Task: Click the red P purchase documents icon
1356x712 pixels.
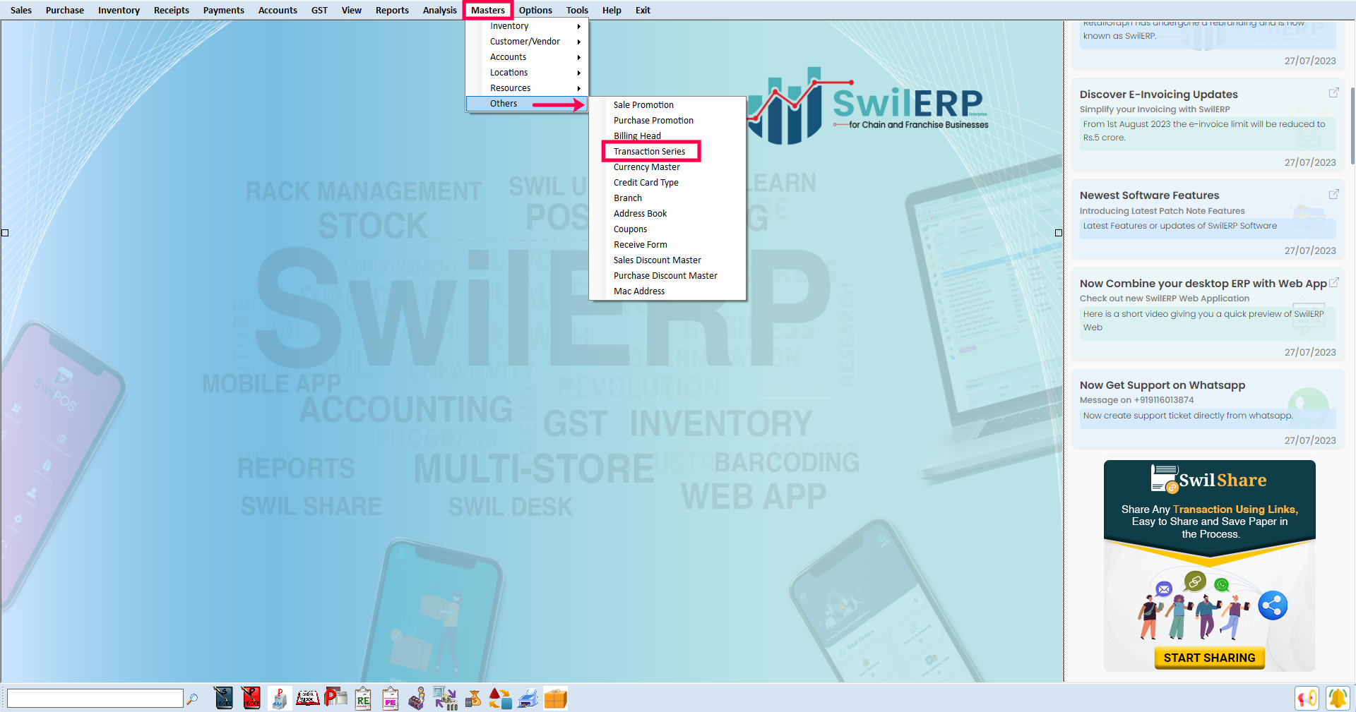Action: (335, 698)
